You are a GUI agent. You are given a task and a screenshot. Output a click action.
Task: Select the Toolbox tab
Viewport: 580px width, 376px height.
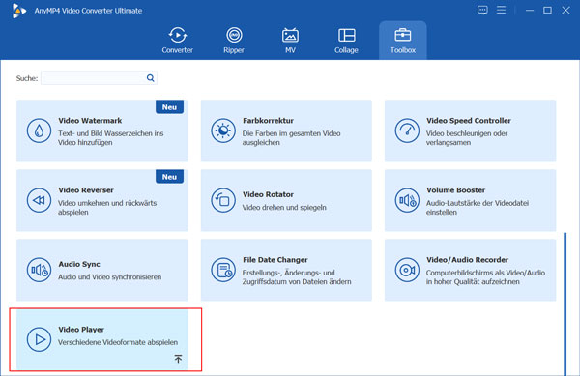(403, 41)
